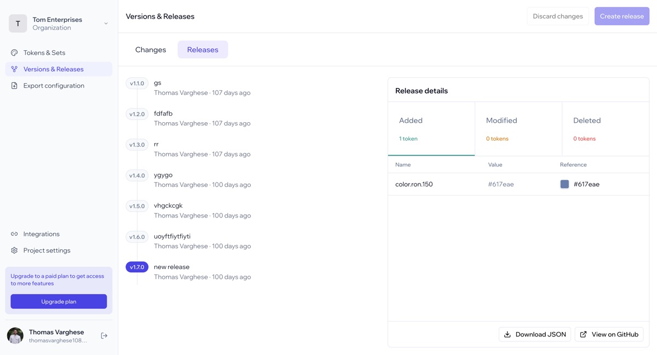Open the release named new release

pos(171,267)
